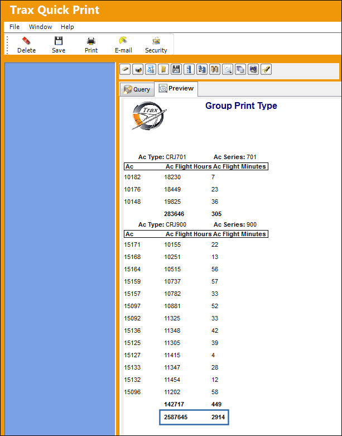The image size is (342, 436).
Task: Click the blue DW icon
Action: pos(253,69)
